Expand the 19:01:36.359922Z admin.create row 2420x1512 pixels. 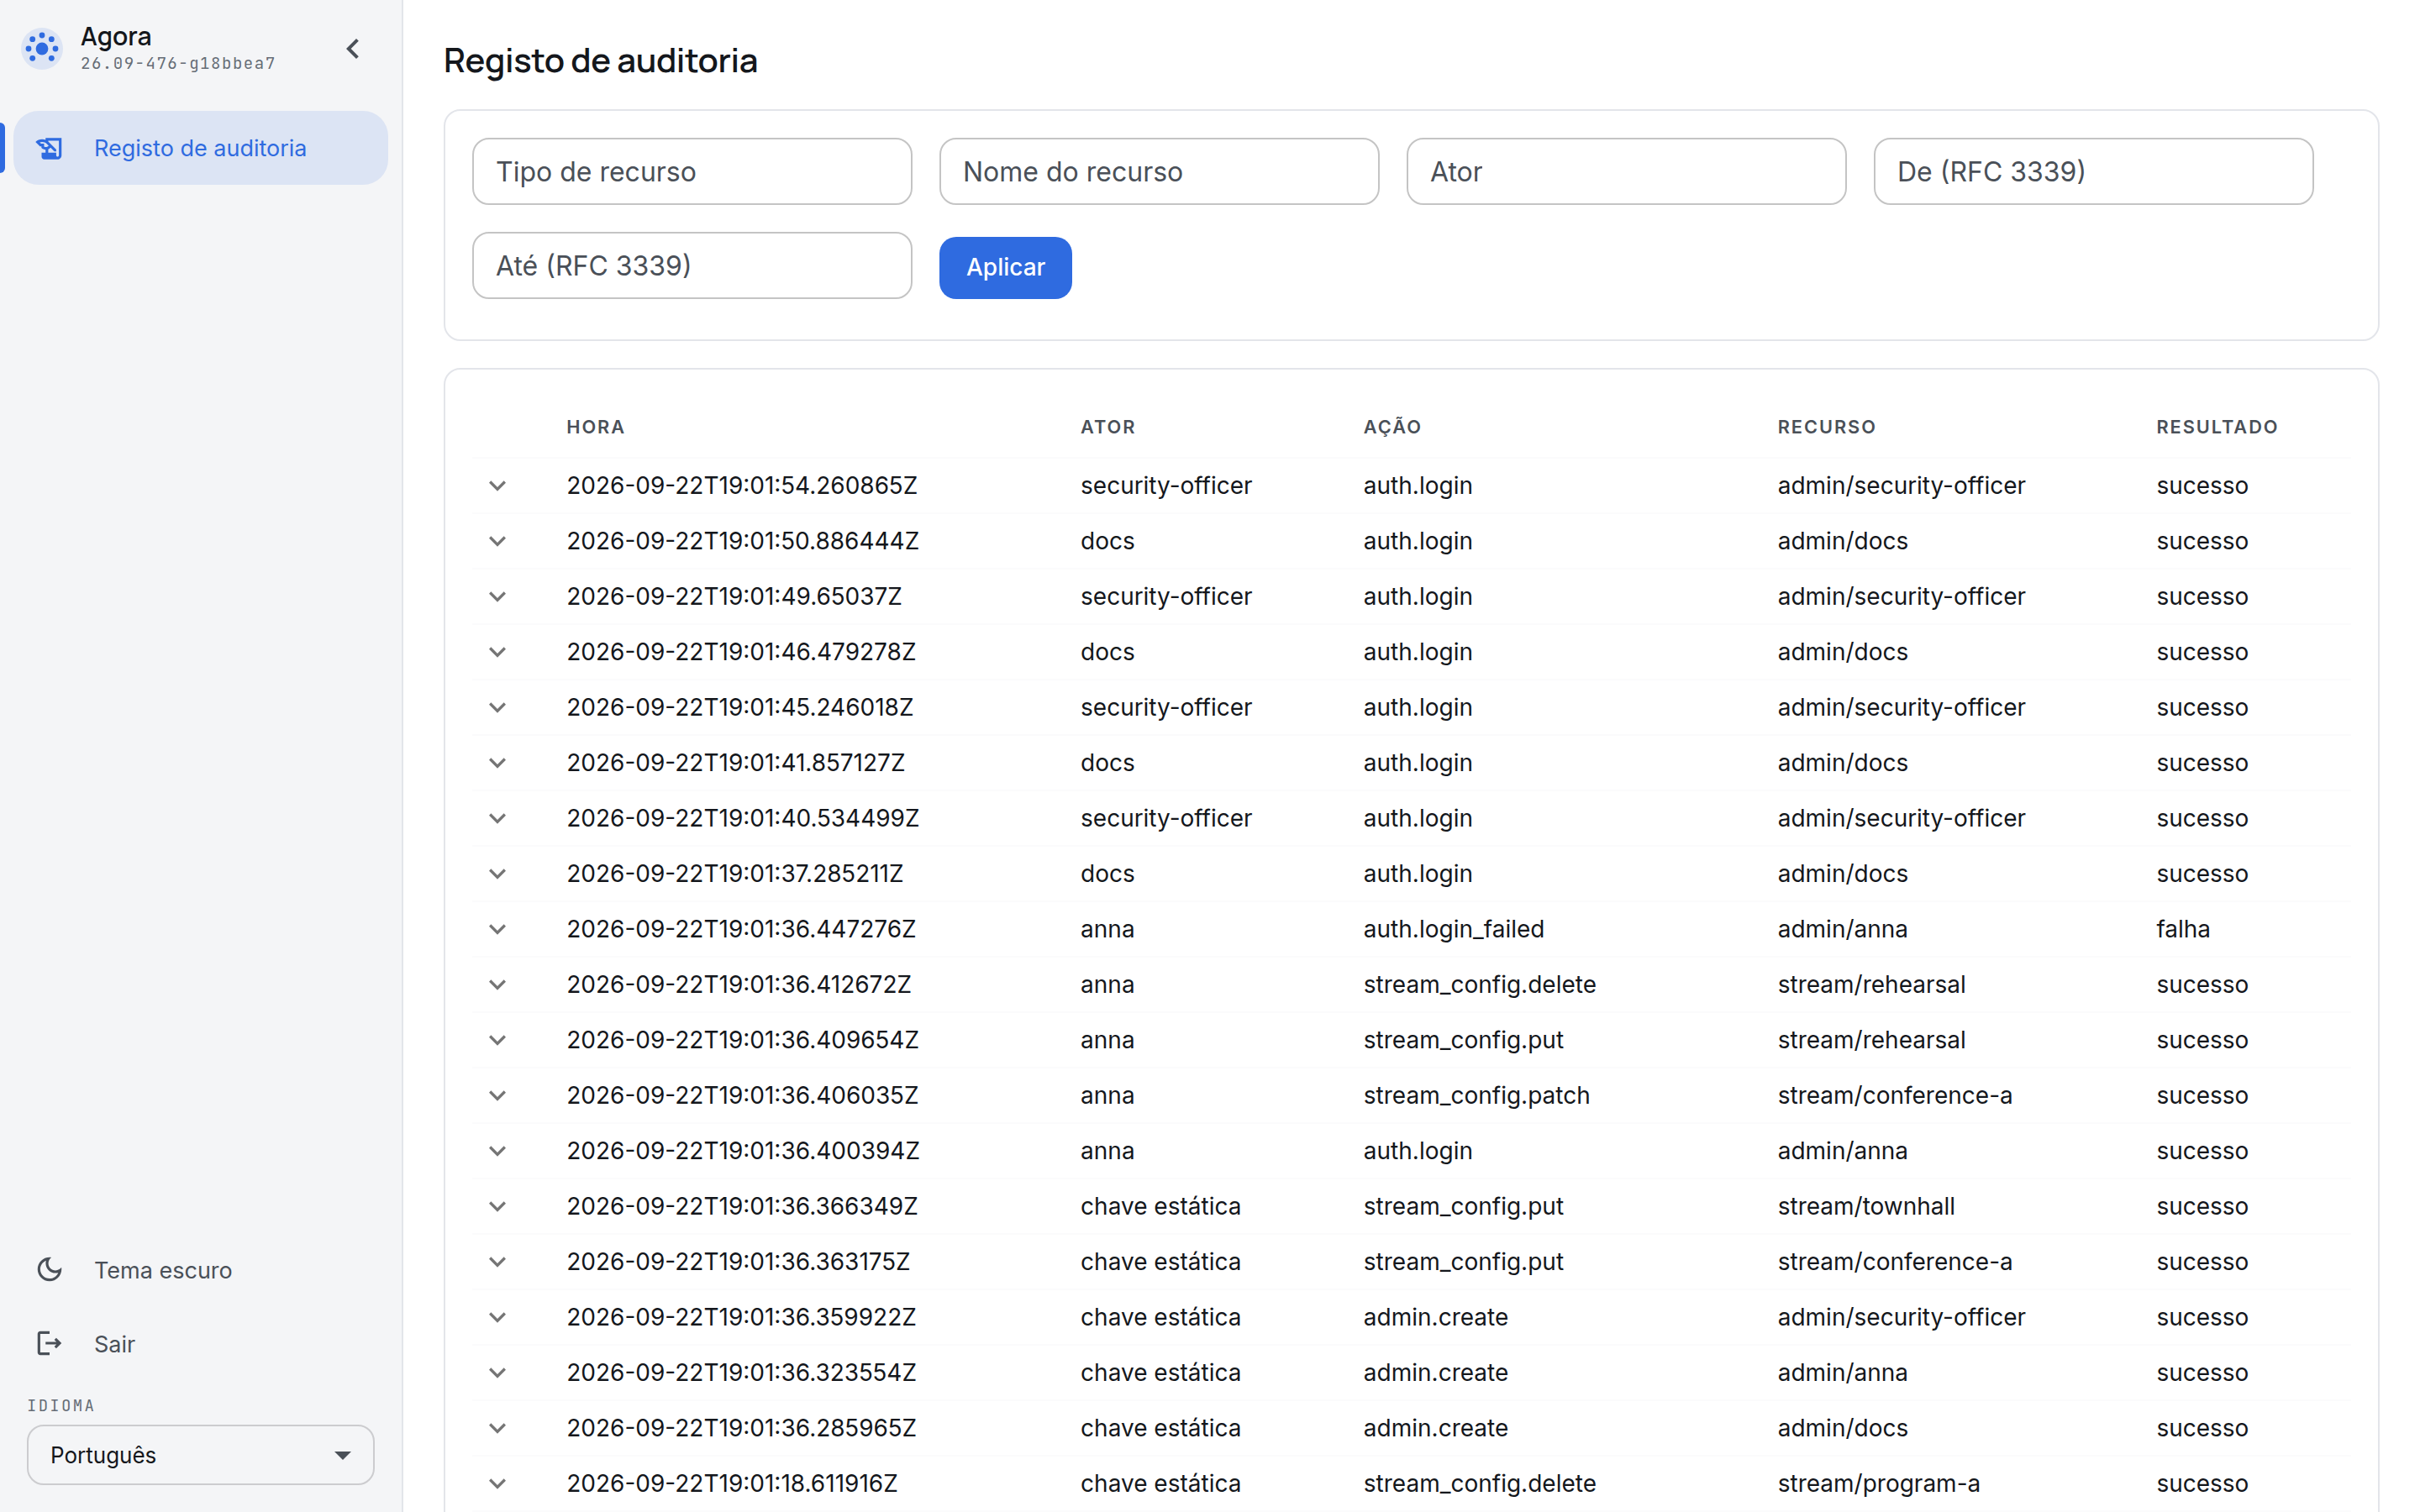[497, 1318]
